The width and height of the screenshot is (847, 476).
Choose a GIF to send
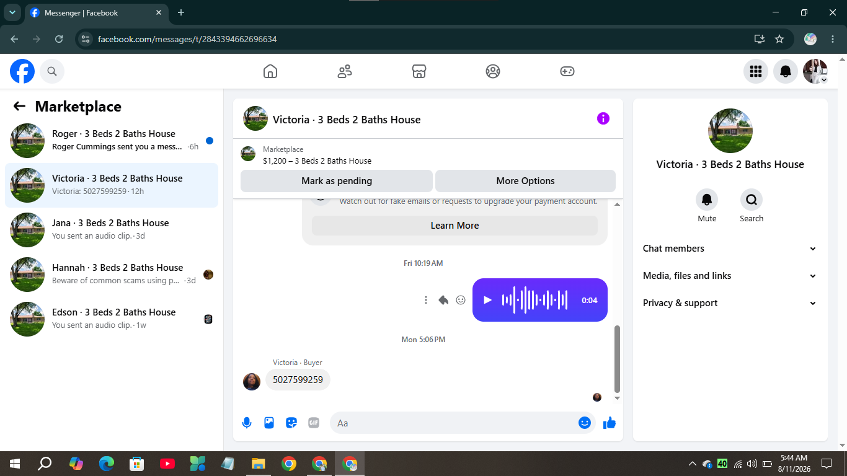[314, 423]
